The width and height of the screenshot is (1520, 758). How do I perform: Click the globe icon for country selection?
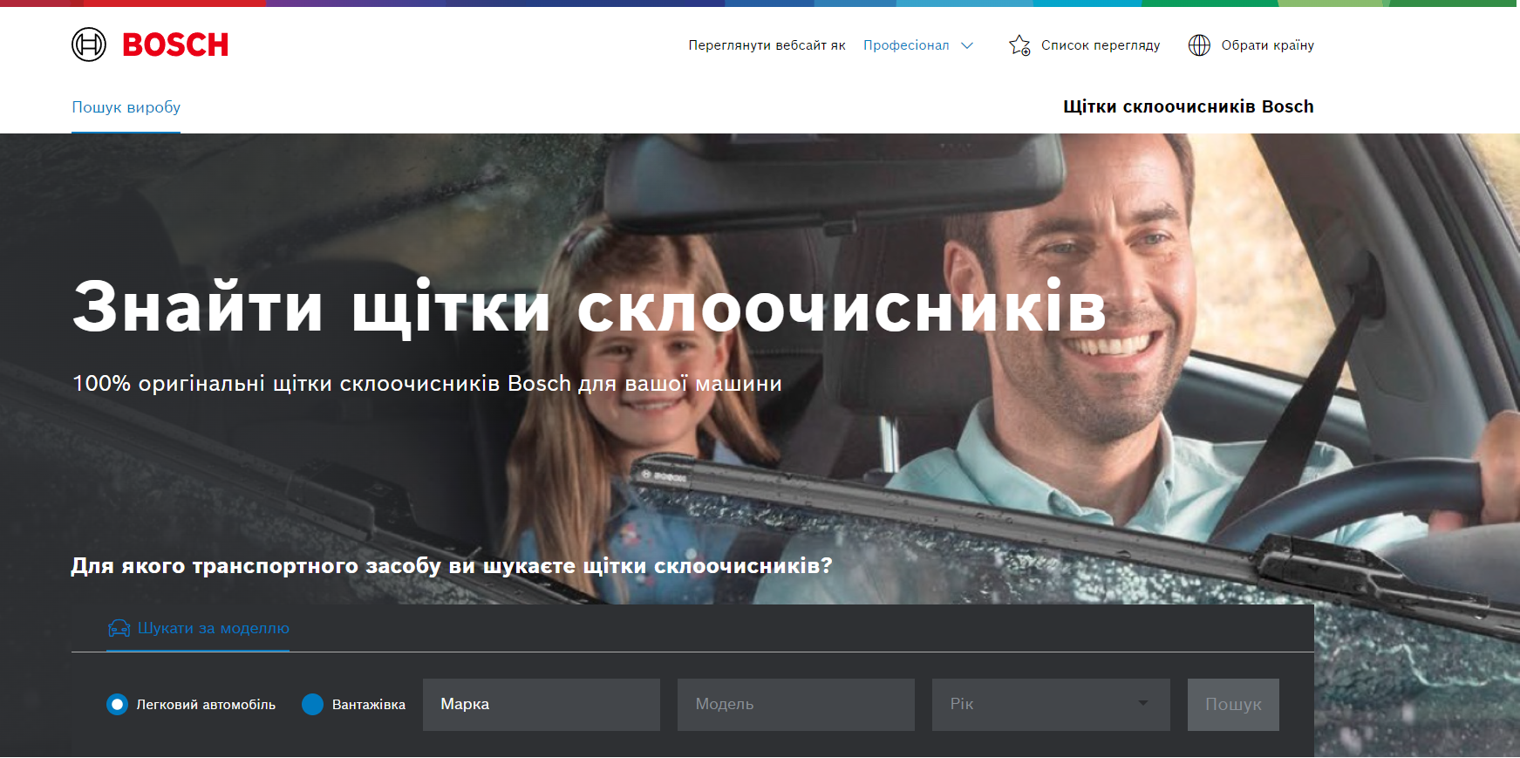(1199, 45)
